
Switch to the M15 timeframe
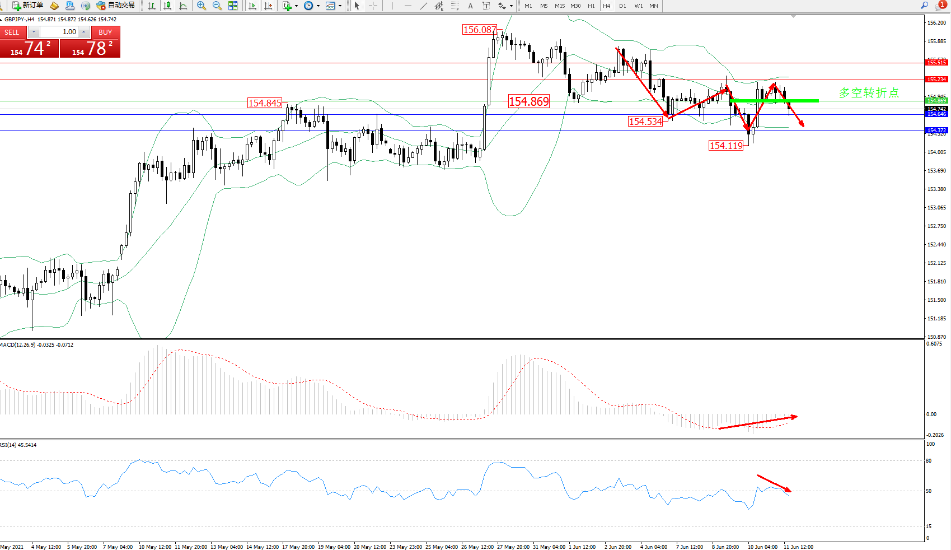559,6
